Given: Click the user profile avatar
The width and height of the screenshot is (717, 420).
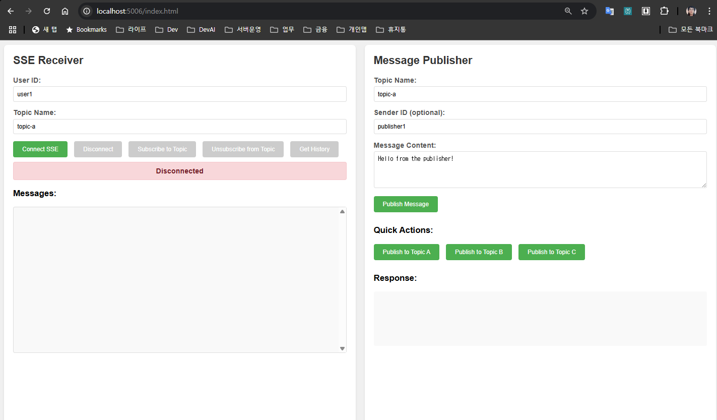Looking at the screenshot, I should pos(691,11).
